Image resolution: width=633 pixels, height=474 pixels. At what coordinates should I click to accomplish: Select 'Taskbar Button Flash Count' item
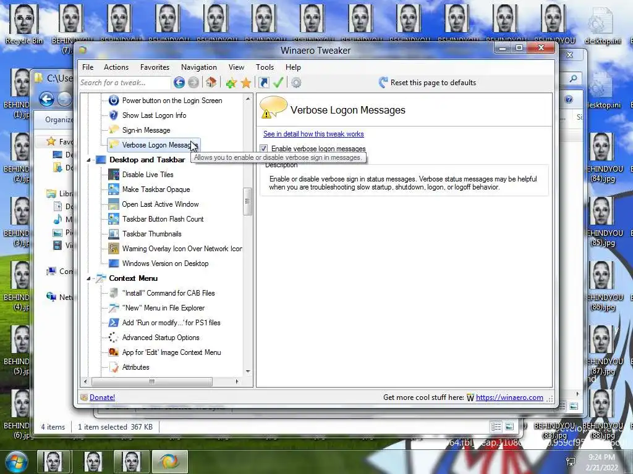point(163,219)
